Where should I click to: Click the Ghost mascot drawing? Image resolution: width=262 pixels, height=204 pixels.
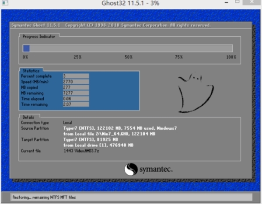point(196,92)
